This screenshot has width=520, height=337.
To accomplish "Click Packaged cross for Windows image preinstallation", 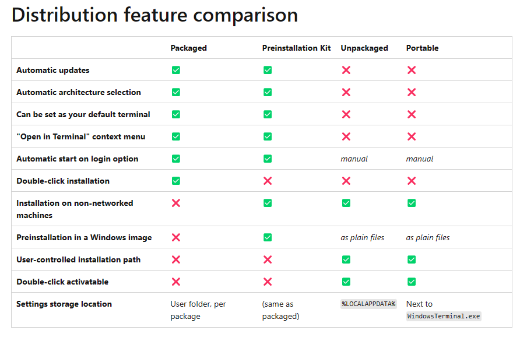I will click(x=176, y=237).
